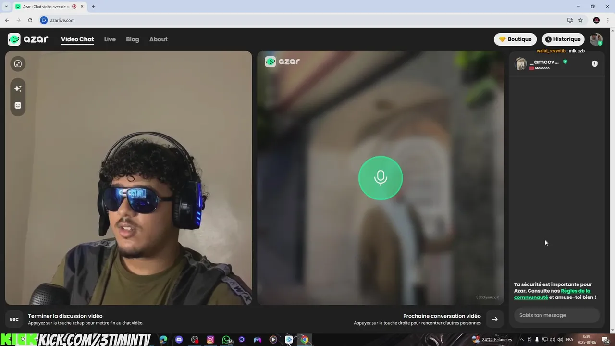Click the Azar watermark on the remote video
The image size is (615, 346).
coord(283,62)
